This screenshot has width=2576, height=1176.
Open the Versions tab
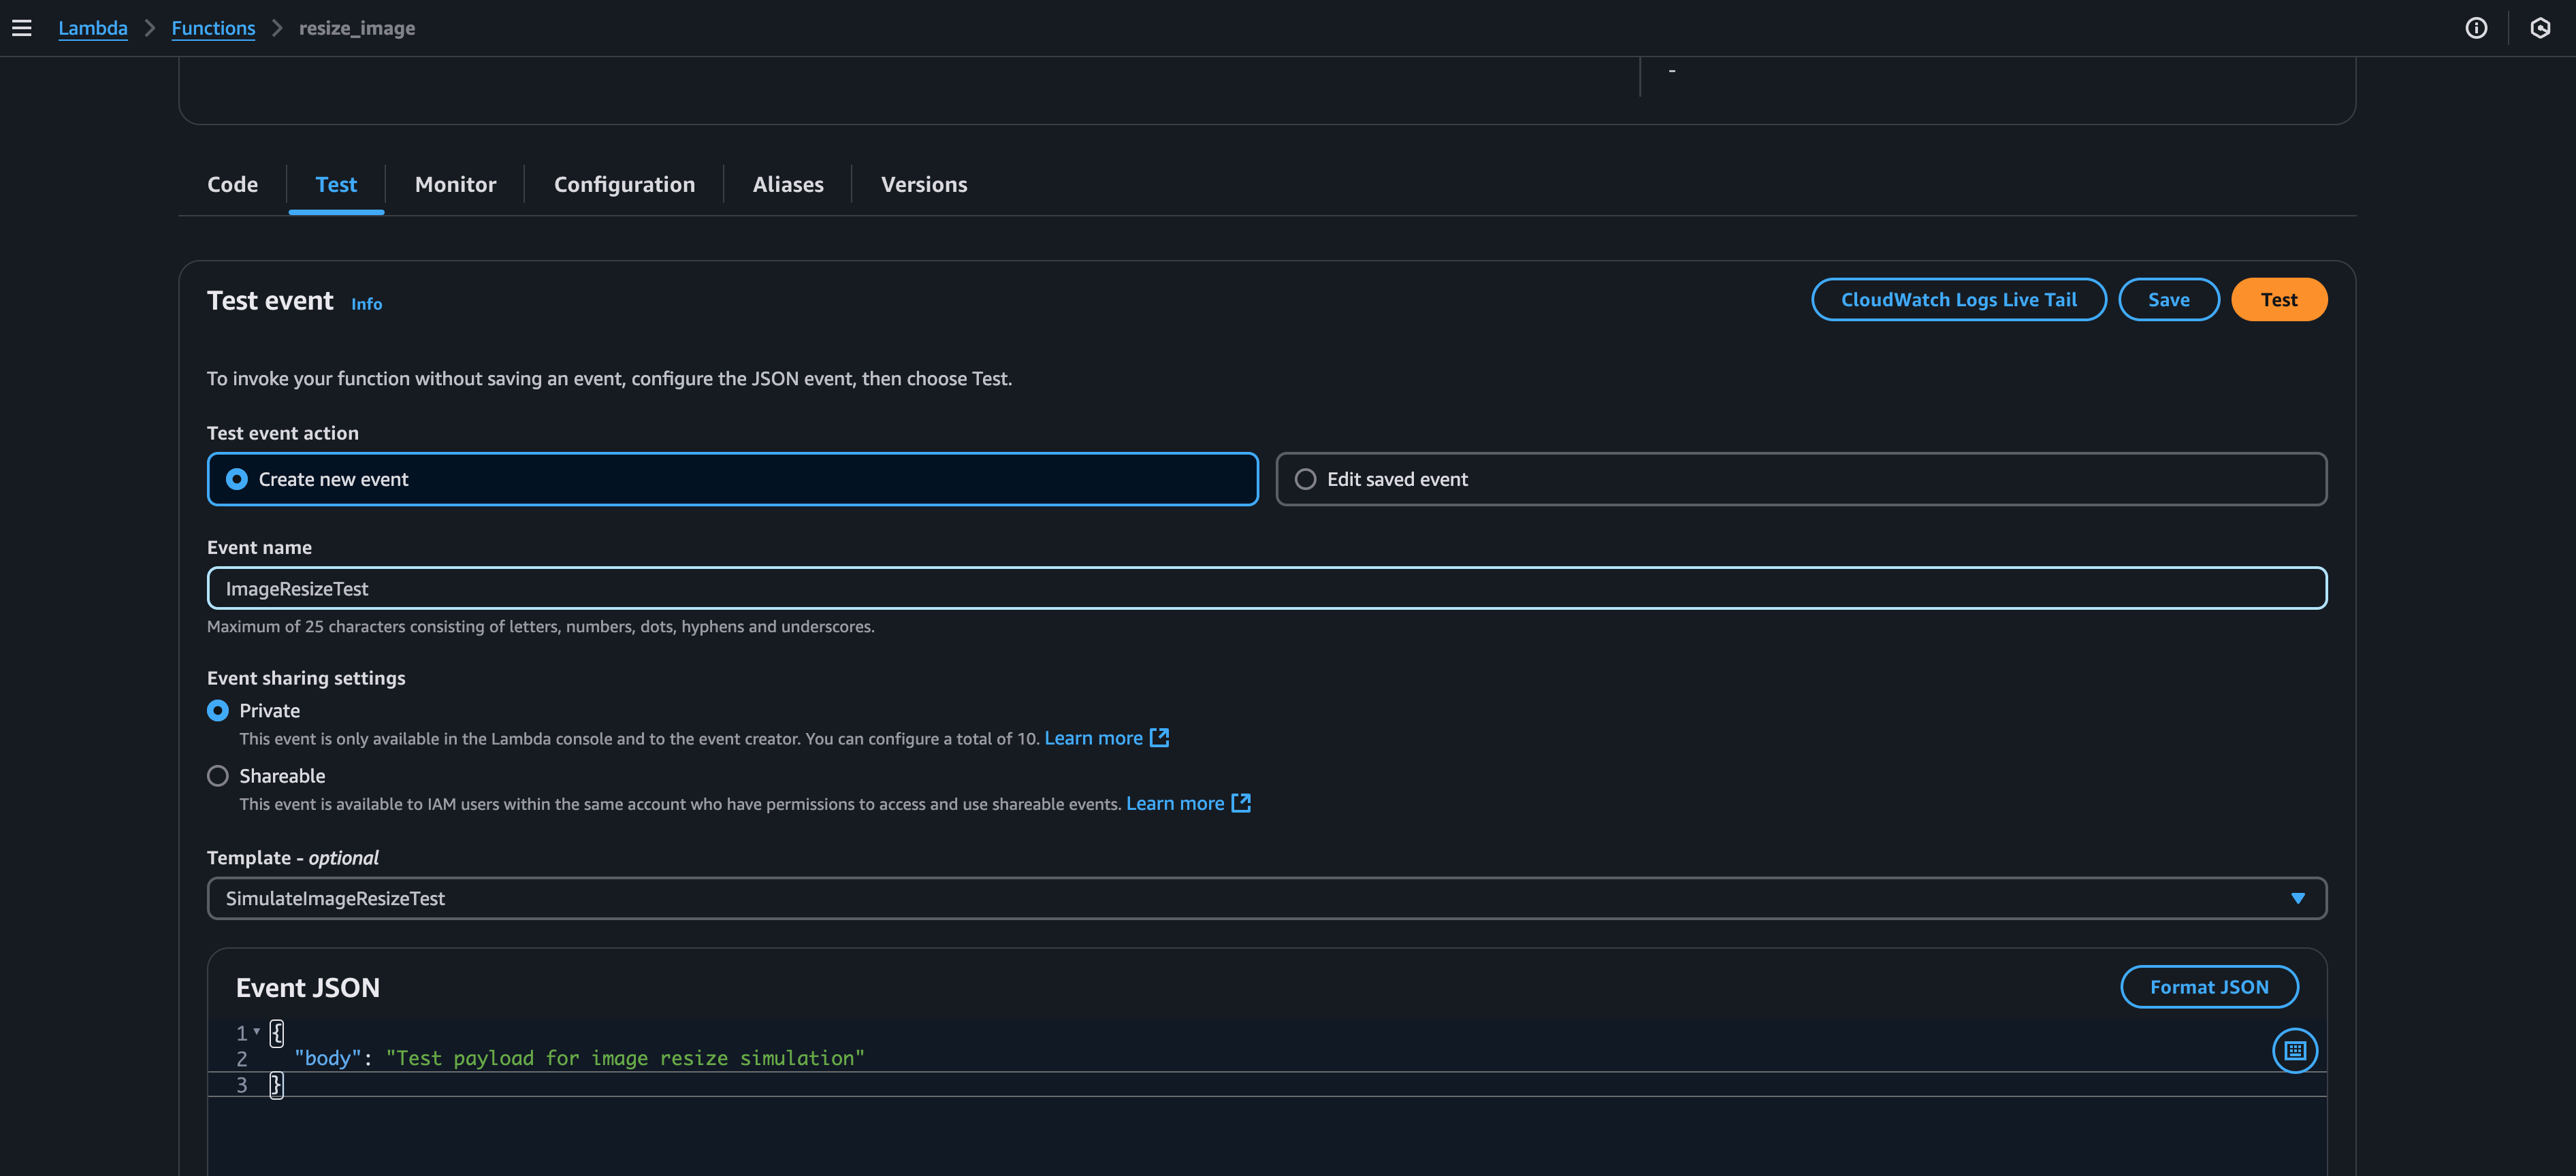924,184
